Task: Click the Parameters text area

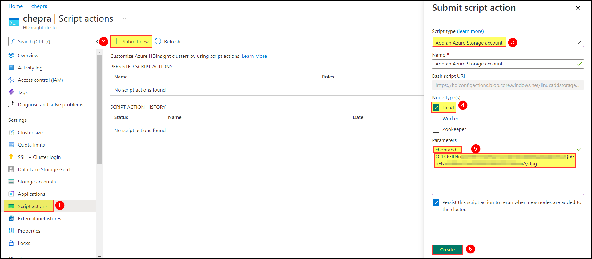Action: [508, 170]
